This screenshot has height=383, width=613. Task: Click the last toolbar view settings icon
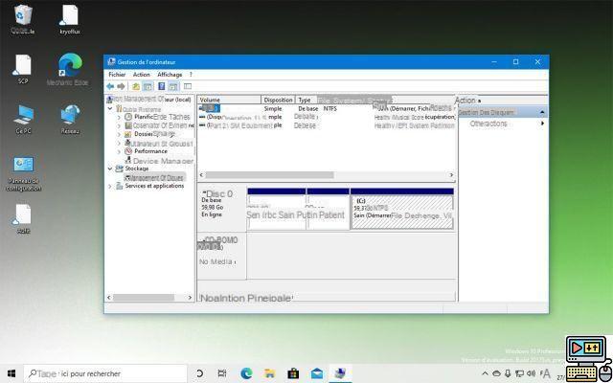click(x=188, y=86)
